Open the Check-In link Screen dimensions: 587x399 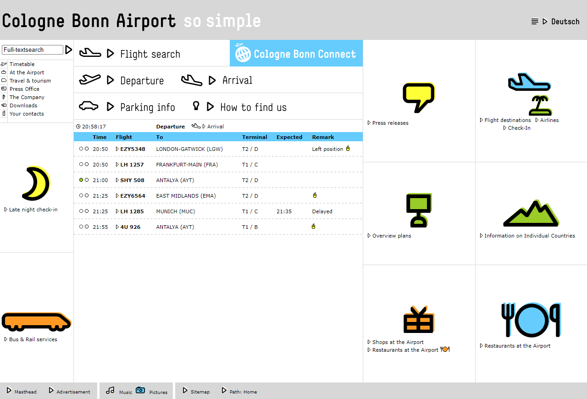pos(519,128)
